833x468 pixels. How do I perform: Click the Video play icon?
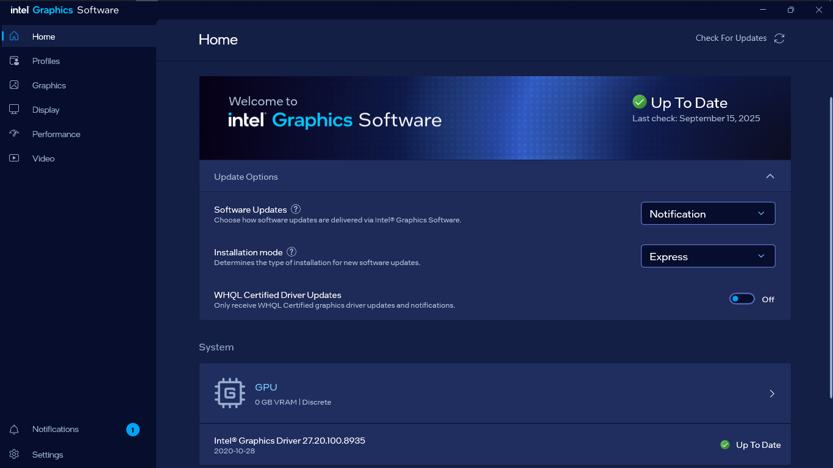coord(14,158)
